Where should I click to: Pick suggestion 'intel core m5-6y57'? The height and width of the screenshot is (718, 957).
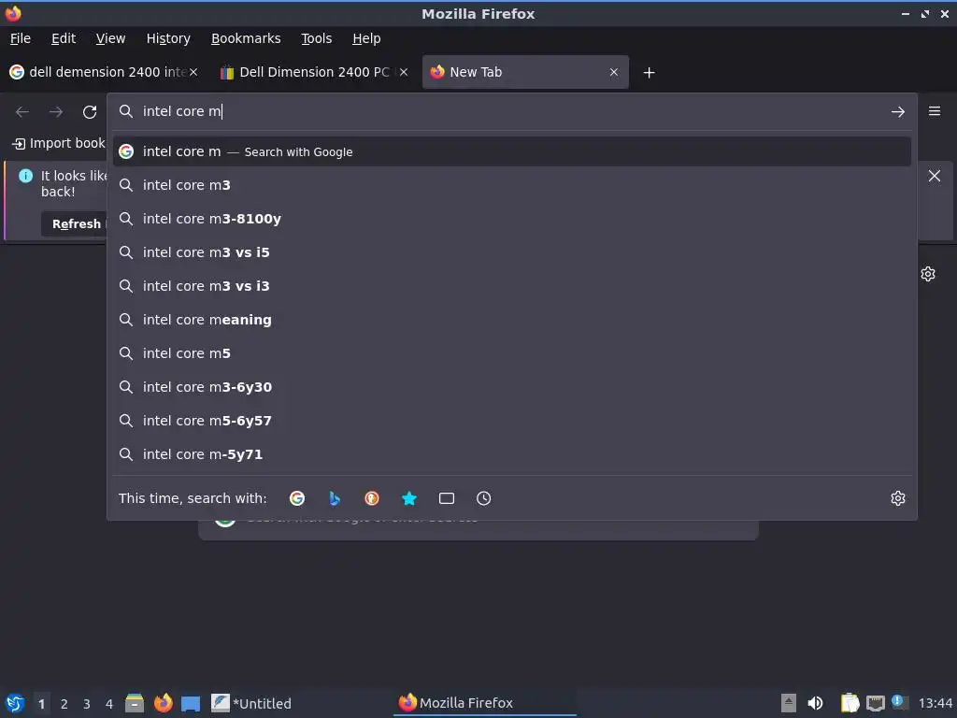tap(511, 421)
